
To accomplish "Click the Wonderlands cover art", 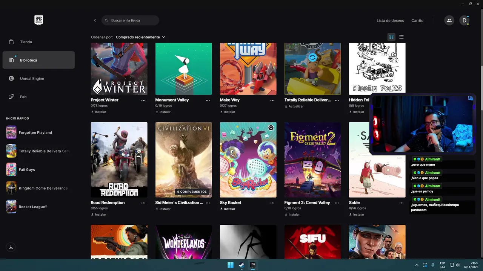I will [x=183, y=242].
